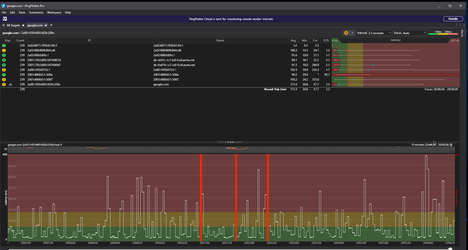Select IP cell 2a02:8071:7850:6140::1
The width and height of the screenshot is (468, 250).
click(42, 45)
